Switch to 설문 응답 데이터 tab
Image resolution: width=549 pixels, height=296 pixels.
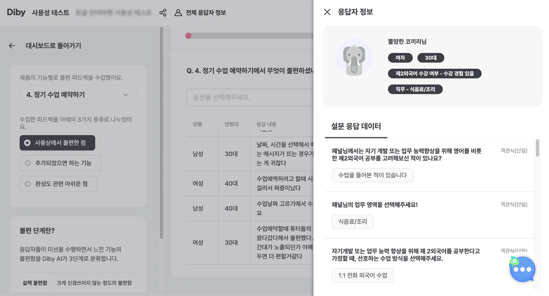pyautogui.click(x=356, y=126)
